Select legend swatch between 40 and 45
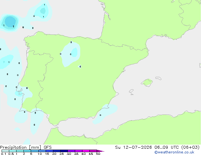201x155 pixels. point(86,151)
